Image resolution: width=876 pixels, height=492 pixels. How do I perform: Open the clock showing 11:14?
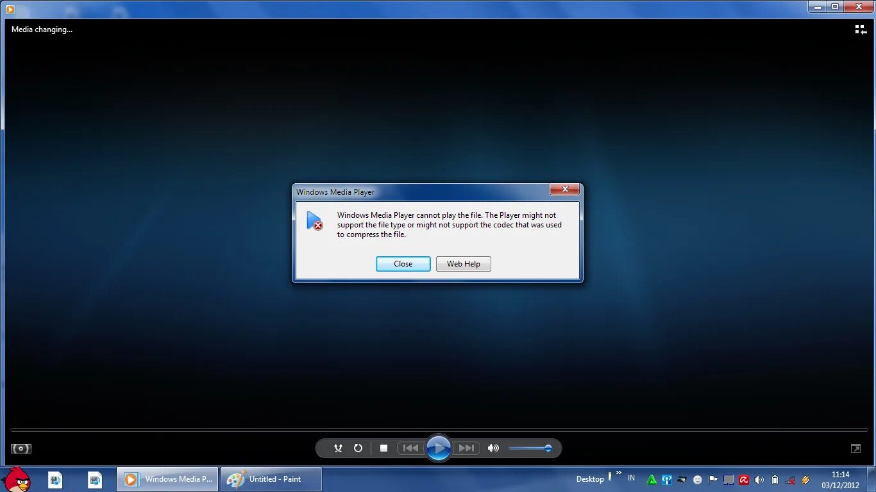(x=840, y=480)
